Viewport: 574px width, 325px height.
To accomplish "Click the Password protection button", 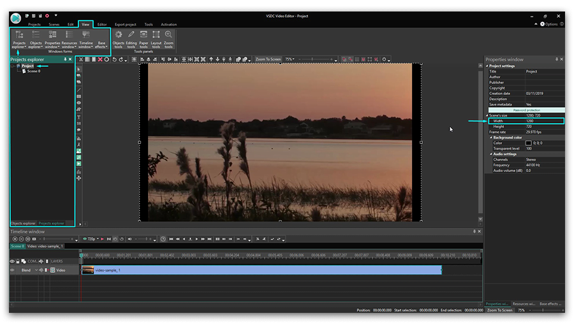I will click(x=526, y=110).
